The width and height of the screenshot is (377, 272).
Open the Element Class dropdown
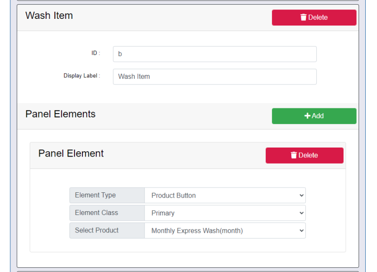coord(224,213)
